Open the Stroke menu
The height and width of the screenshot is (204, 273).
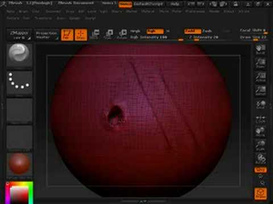(x=244, y=11)
